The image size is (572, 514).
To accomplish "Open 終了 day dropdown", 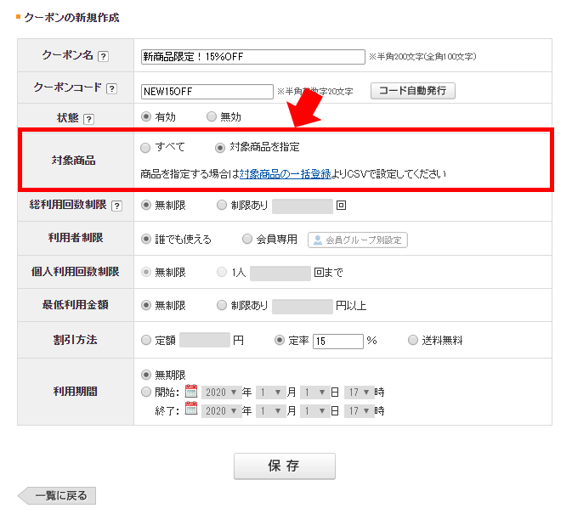I will click(x=314, y=411).
